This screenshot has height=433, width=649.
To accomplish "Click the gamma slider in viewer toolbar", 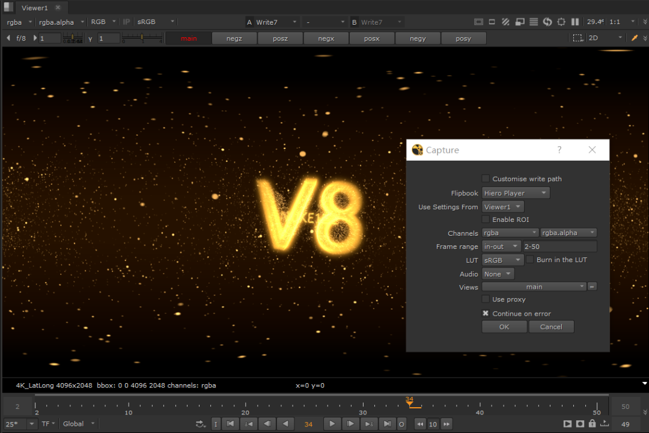I will [142, 38].
